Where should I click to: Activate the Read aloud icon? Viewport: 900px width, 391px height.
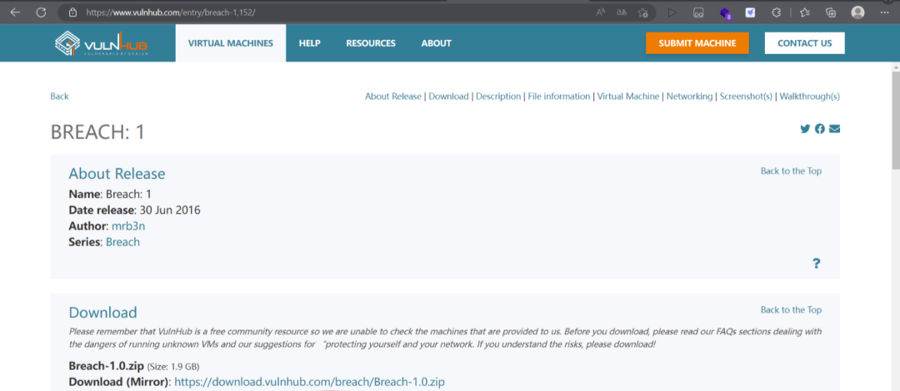[x=601, y=12]
